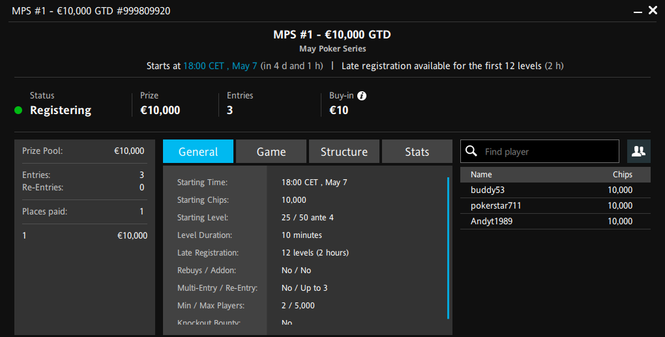The image size is (665, 337).
Task: Click the magnifier icon in Find player
Action: tap(471, 151)
